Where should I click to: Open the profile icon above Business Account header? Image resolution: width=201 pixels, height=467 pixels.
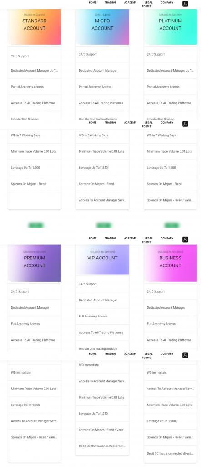(x=185, y=239)
